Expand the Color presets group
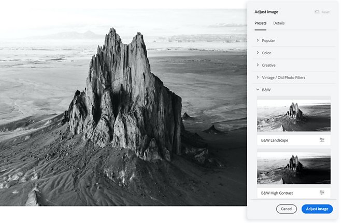This screenshot has width=342, height=223. [x=294, y=53]
